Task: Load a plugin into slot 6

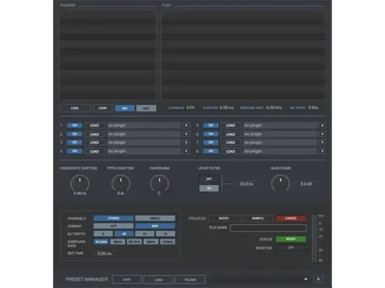Action: pyautogui.click(x=230, y=134)
